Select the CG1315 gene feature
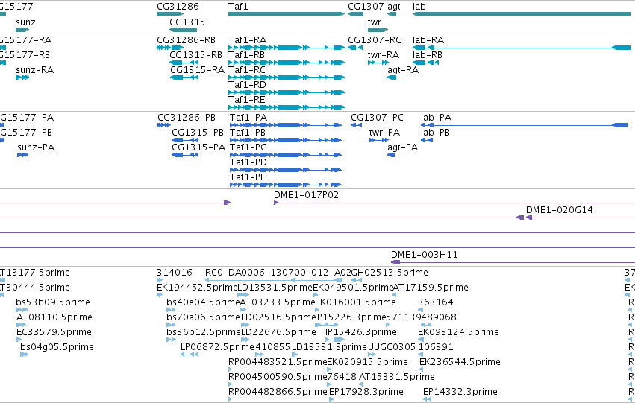Viewport: 635px width, 403px height. click(183, 30)
